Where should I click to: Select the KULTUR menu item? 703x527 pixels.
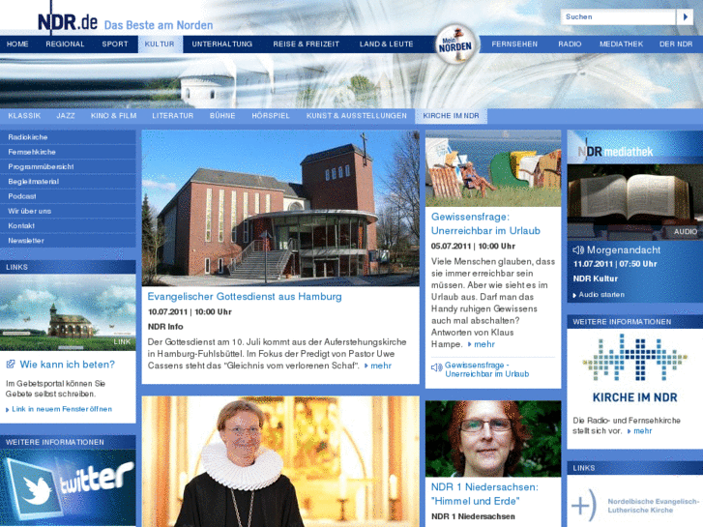pos(160,44)
